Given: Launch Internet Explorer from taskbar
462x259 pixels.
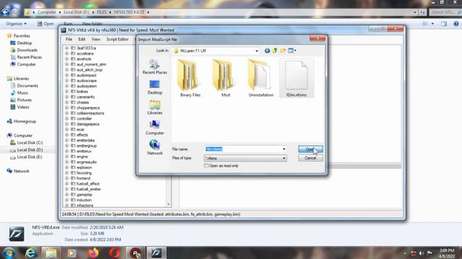Looking at the screenshot, I should [30, 253].
